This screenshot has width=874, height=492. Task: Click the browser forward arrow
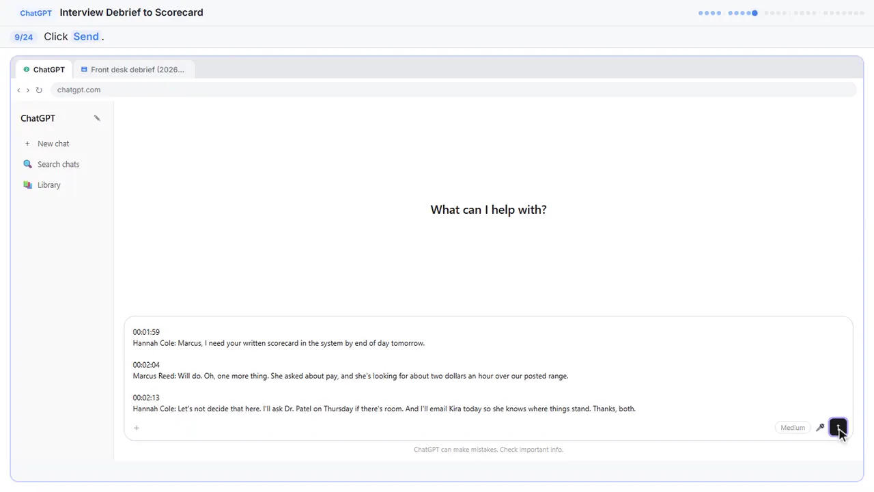tap(28, 90)
